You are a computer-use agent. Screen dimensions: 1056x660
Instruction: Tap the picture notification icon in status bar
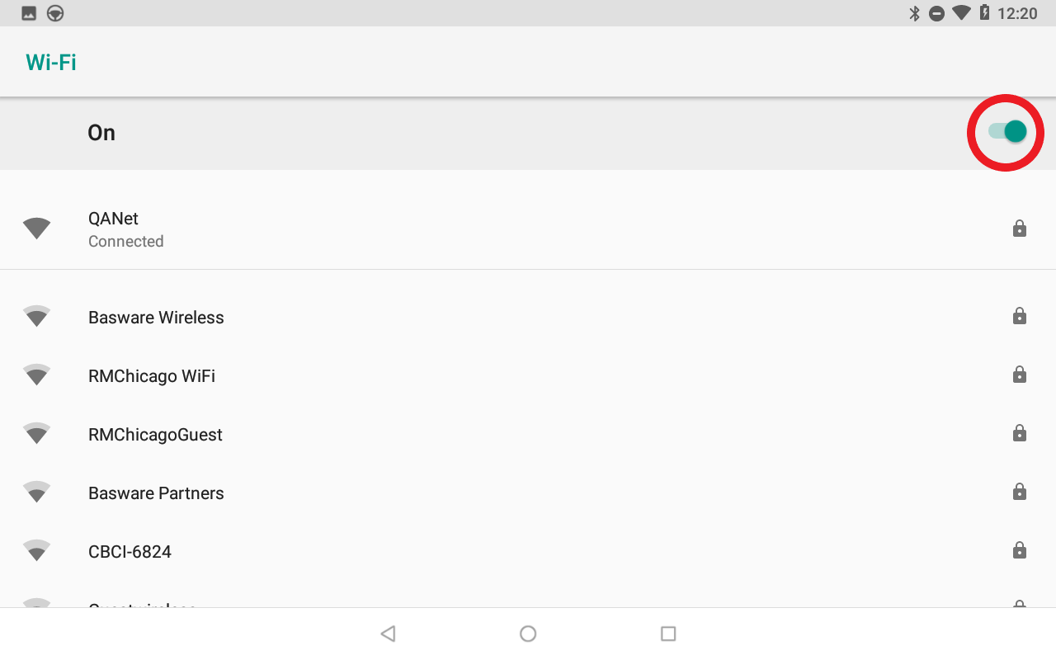click(x=29, y=13)
